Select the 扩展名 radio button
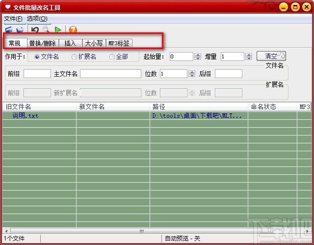This screenshot has width=314, height=245. click(75, 57)
